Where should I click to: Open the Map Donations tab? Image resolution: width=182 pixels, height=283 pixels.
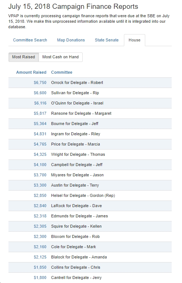point(71,40)
